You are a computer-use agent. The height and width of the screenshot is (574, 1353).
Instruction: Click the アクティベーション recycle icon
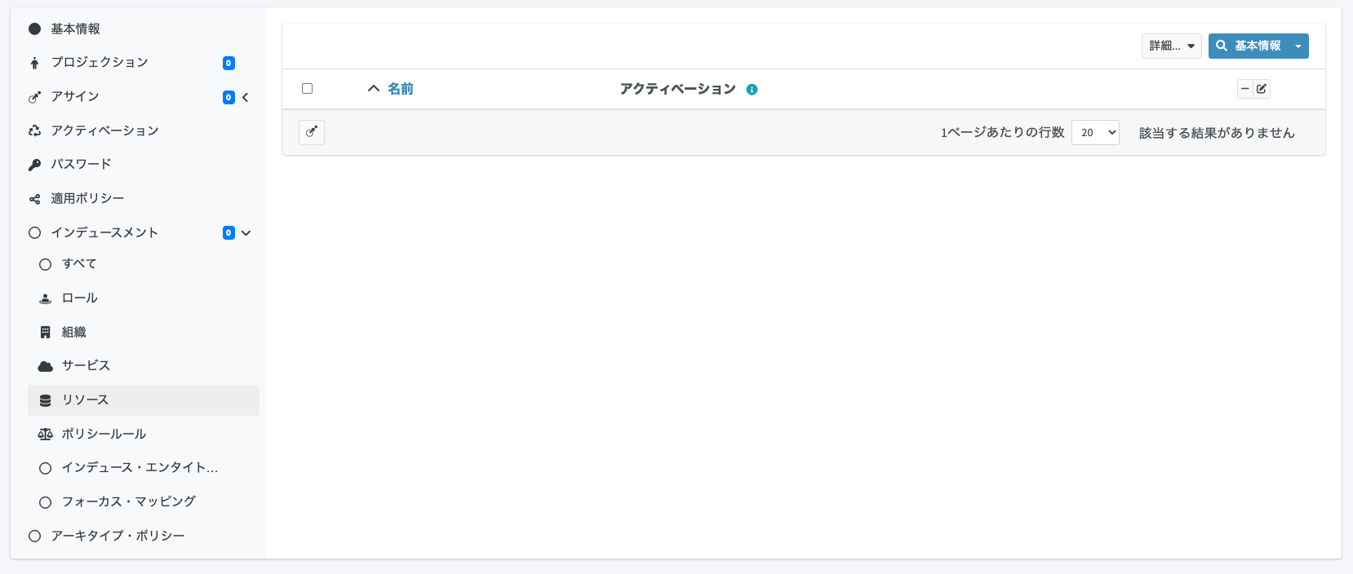click(x=34, y=130)
